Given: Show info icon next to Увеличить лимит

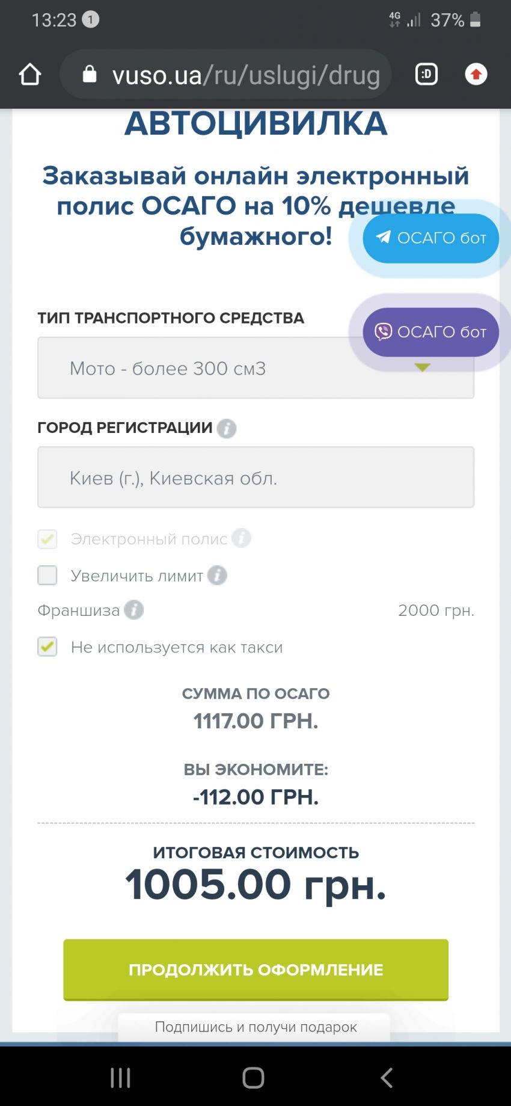Looking at the screenshot, I should click(x=217, y=576).
